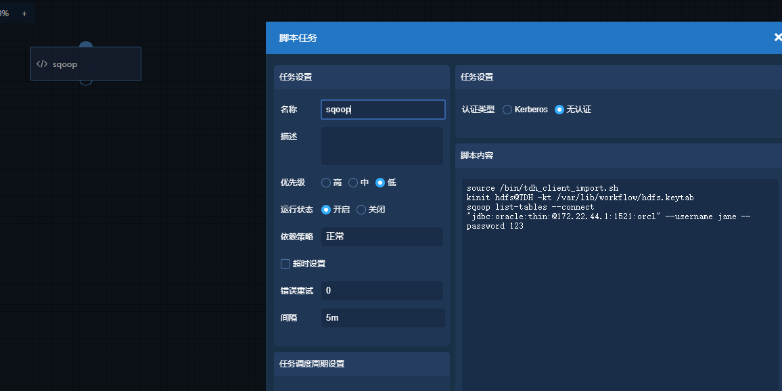Set run status to 开启
782x391 pixels.
pyautogui.click(x=326, y=210)
